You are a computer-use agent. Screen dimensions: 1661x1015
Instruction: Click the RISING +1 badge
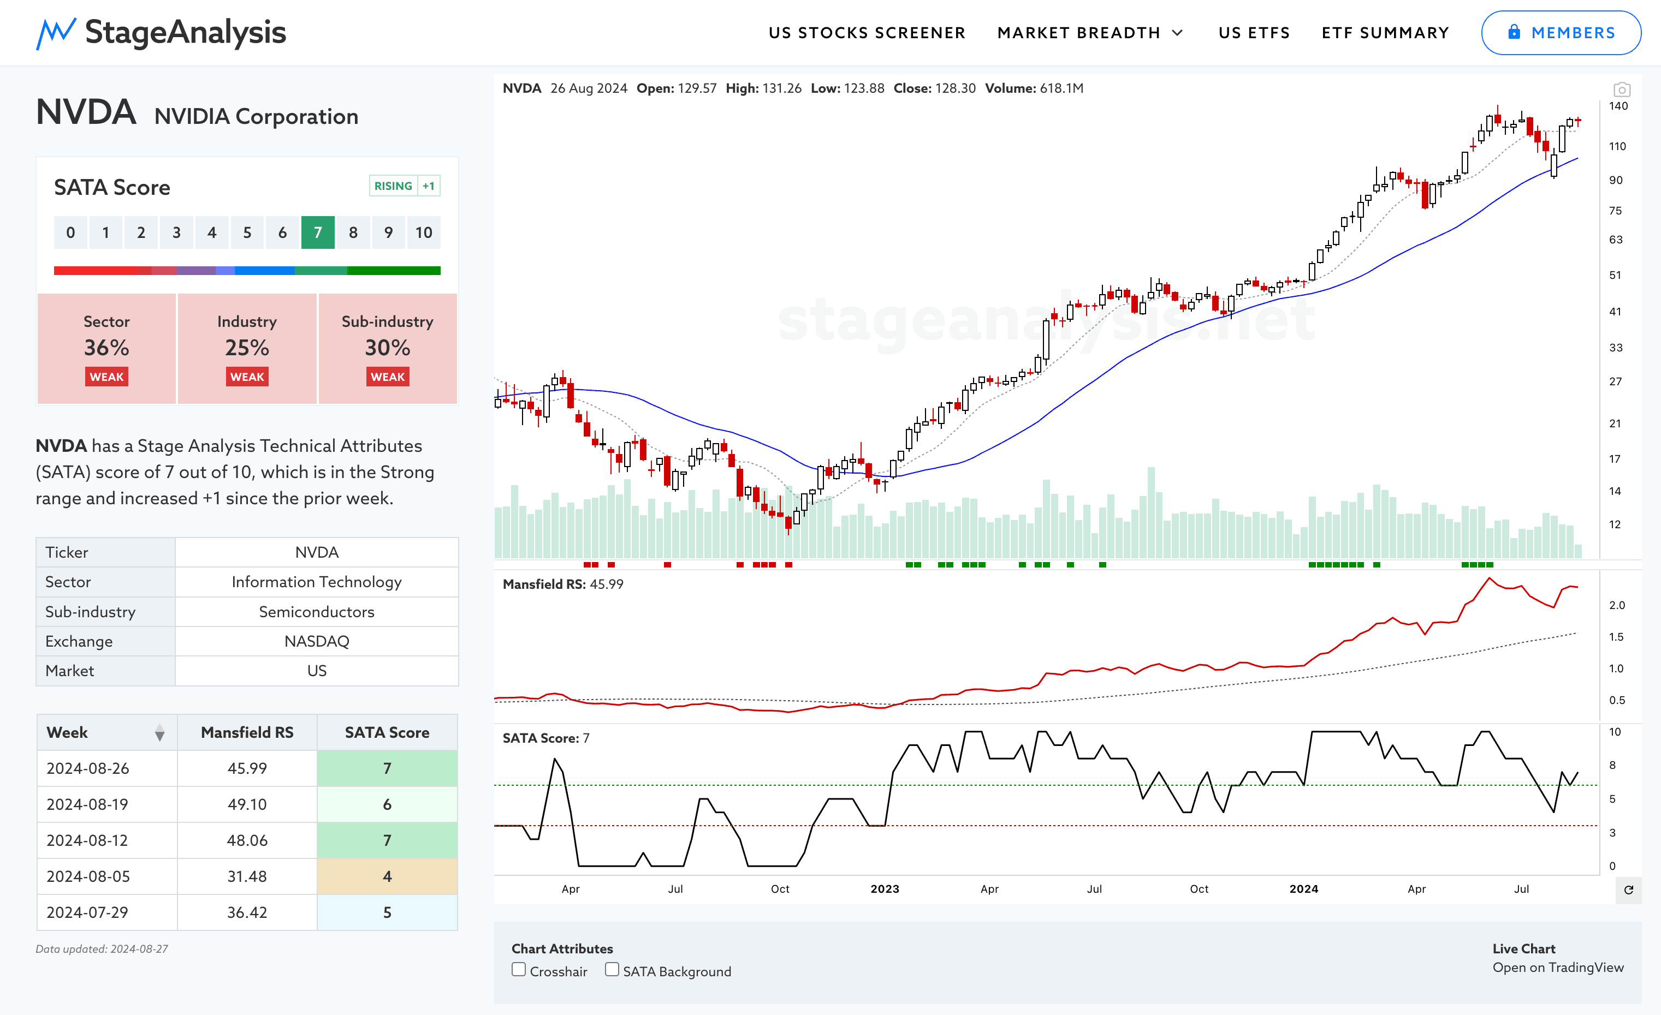(x=405, y=186)
